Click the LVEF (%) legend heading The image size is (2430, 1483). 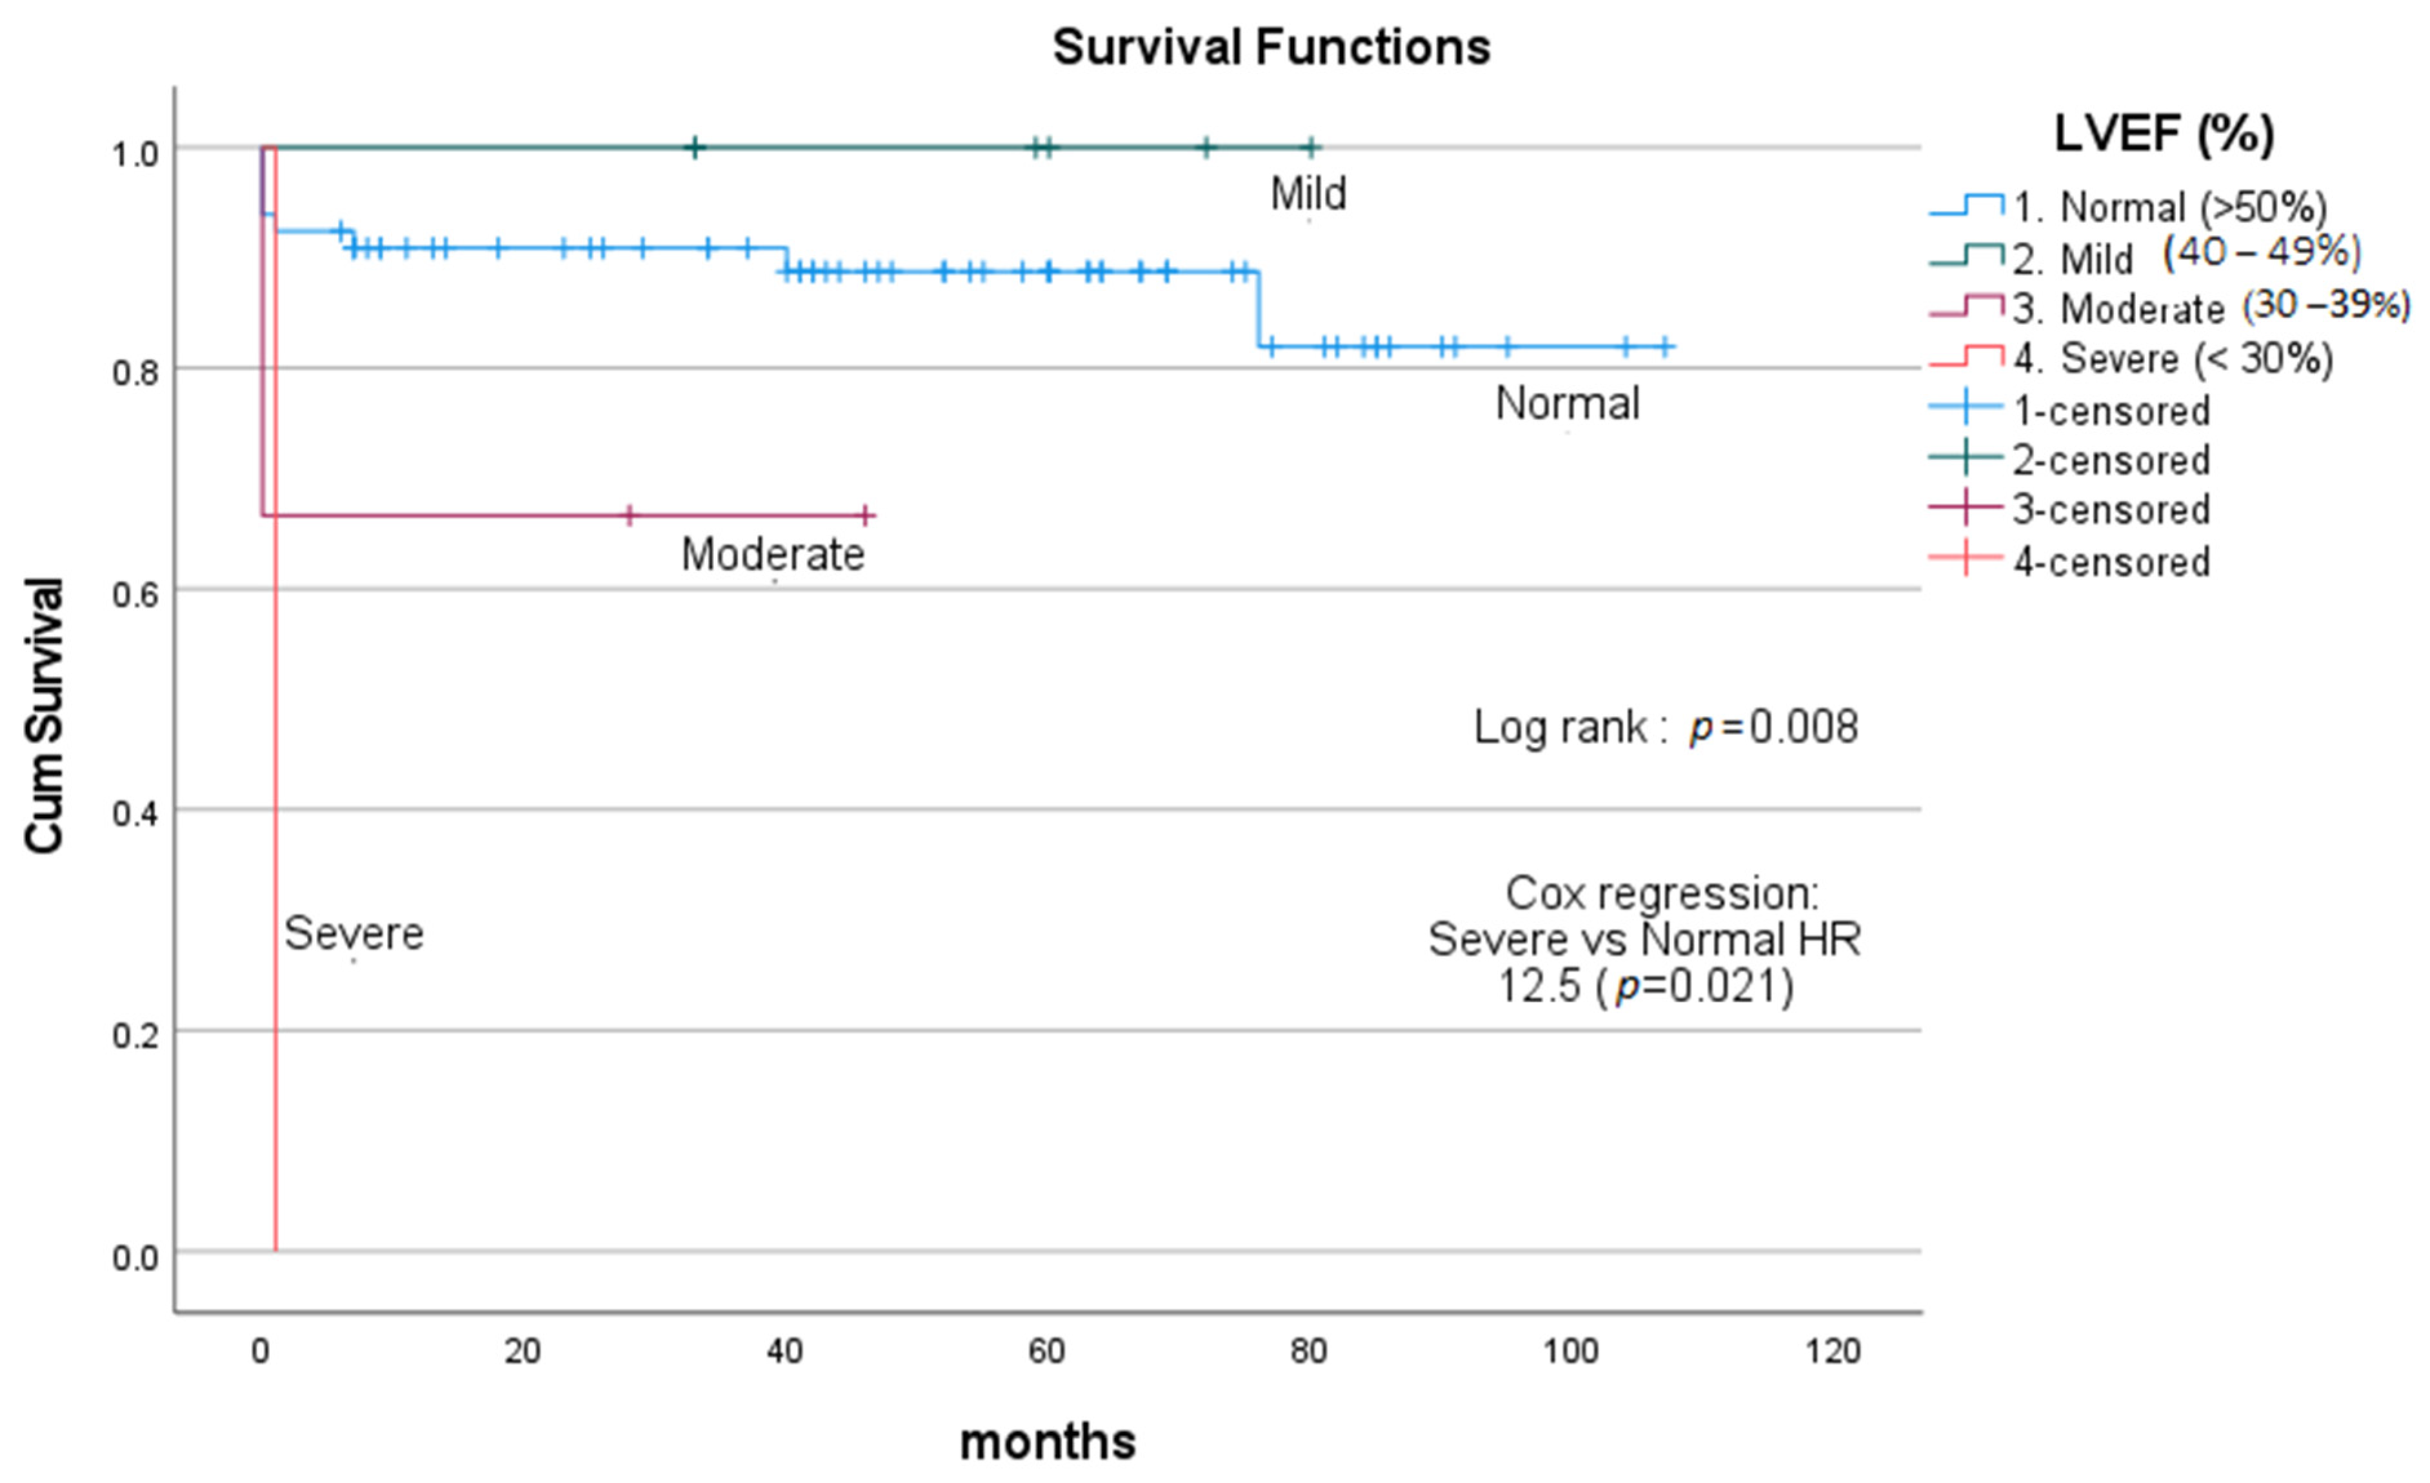coord(2165,133)
